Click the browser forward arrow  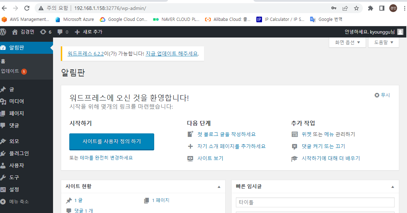(16, 8)
